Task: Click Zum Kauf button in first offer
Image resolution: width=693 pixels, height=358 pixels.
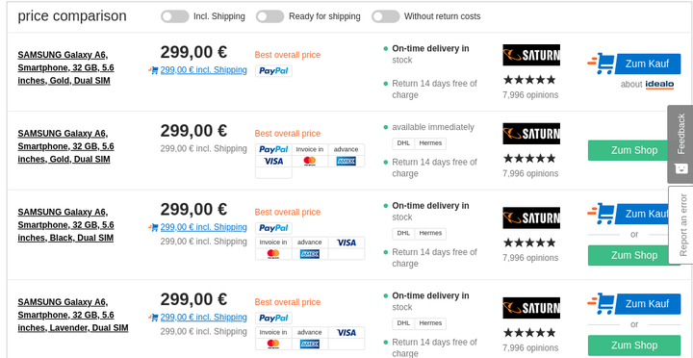Action: 647,64
